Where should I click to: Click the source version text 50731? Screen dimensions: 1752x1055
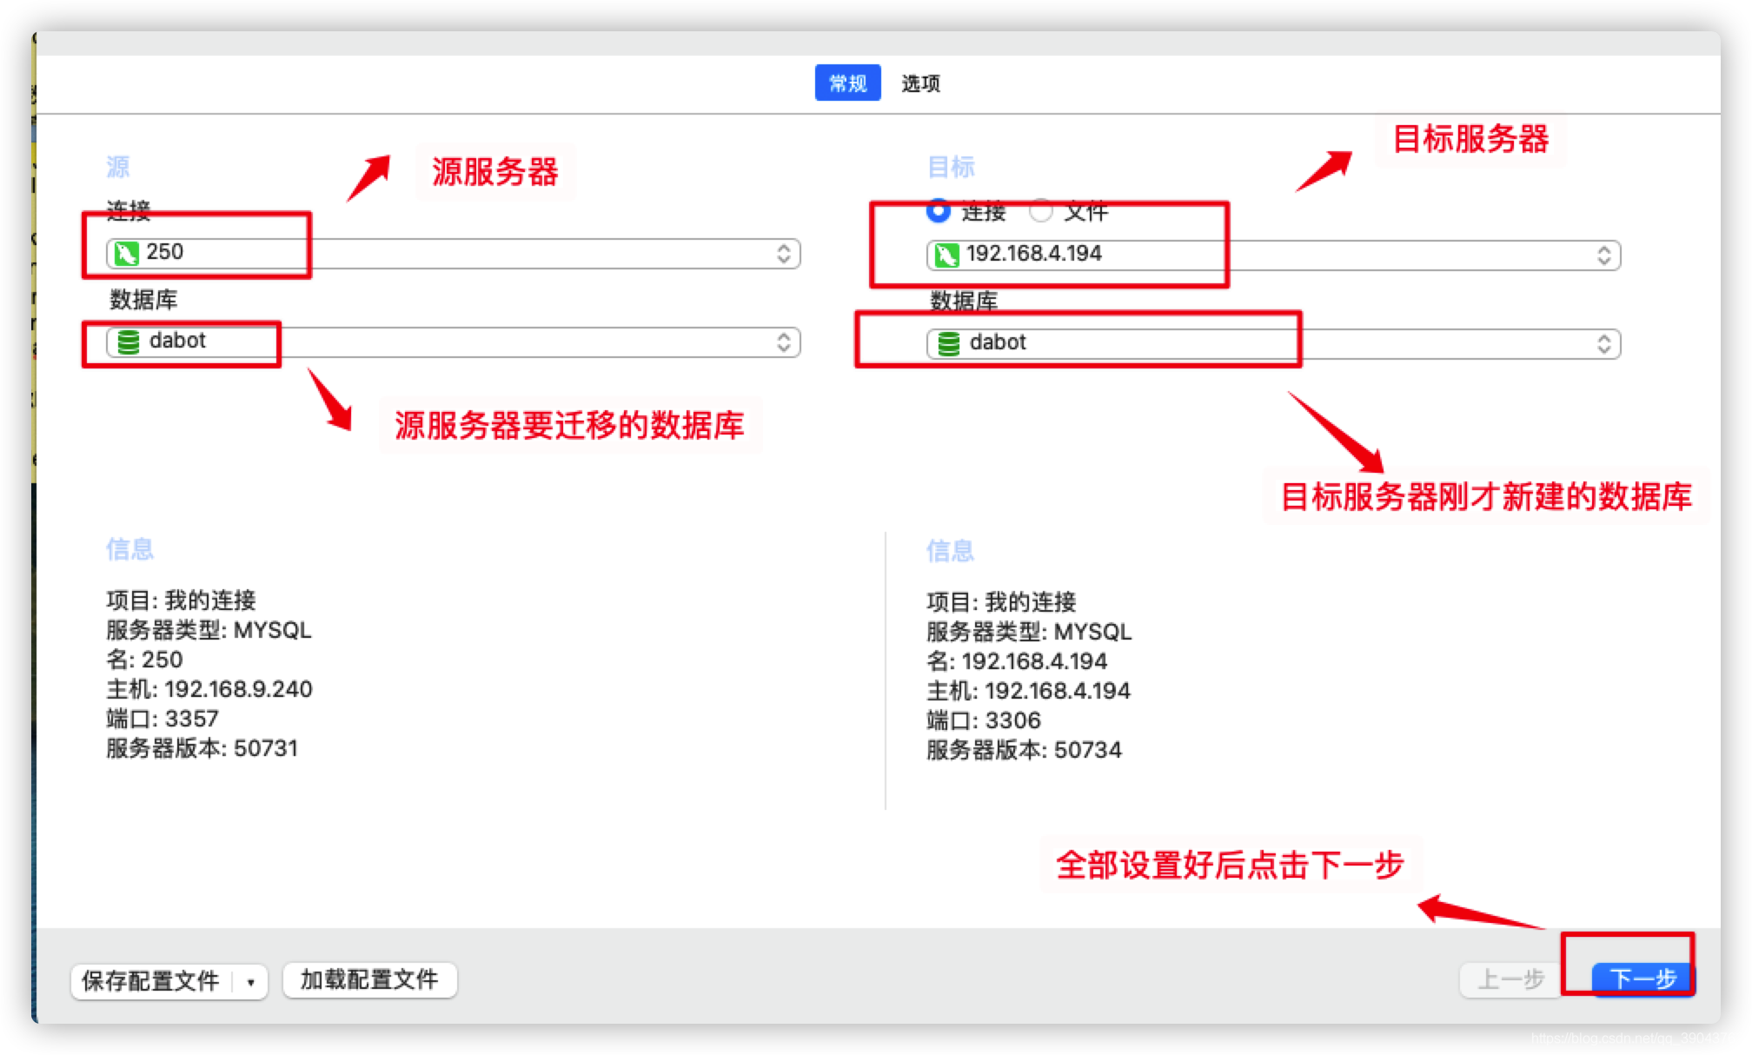(x=266, y=748)
